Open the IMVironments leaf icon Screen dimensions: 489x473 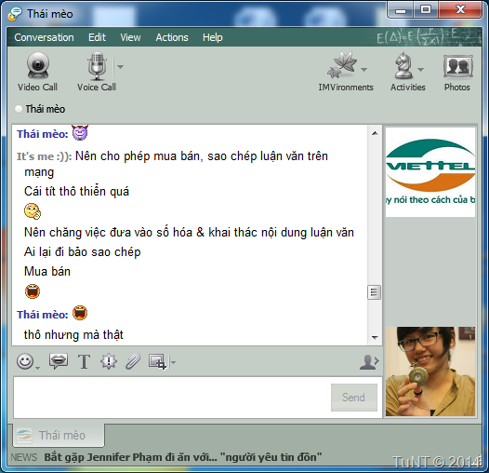click(342, 65)
